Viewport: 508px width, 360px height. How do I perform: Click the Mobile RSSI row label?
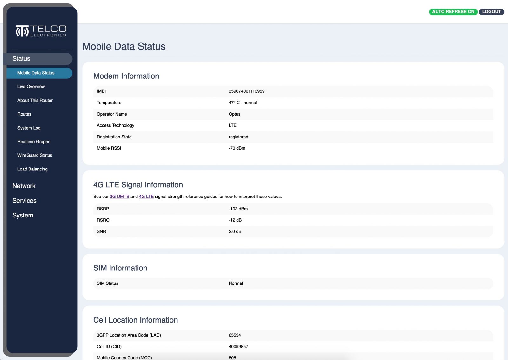point(109,148)
